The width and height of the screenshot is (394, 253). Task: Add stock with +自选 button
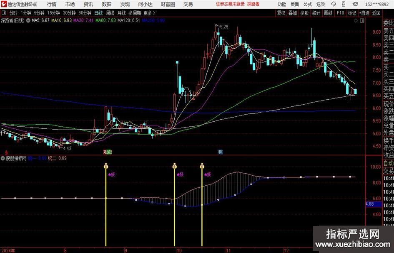tap(364, 13)
